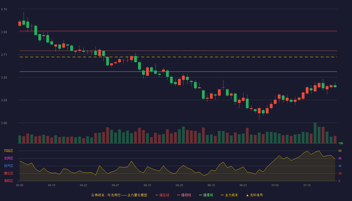
Task: Click the 06-23 date label
Action: click(x=243, y=185)
